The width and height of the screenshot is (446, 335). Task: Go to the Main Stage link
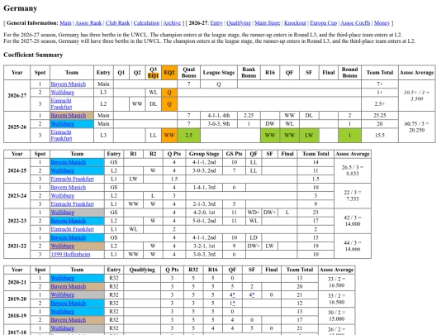[267, 23]
